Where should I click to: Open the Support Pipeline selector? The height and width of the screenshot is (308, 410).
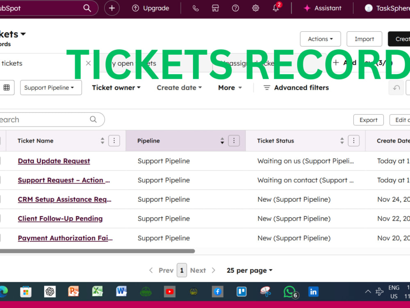pyautogui.click(x=51, y=87)
